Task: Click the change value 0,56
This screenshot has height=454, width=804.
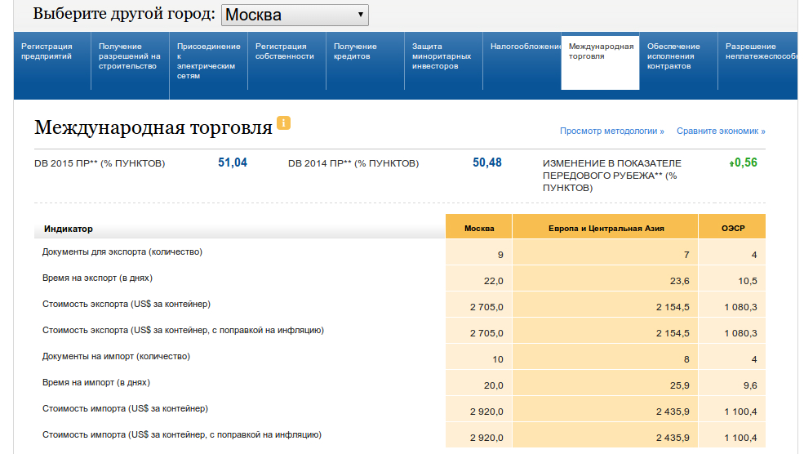Action: [x=743, y=162]
